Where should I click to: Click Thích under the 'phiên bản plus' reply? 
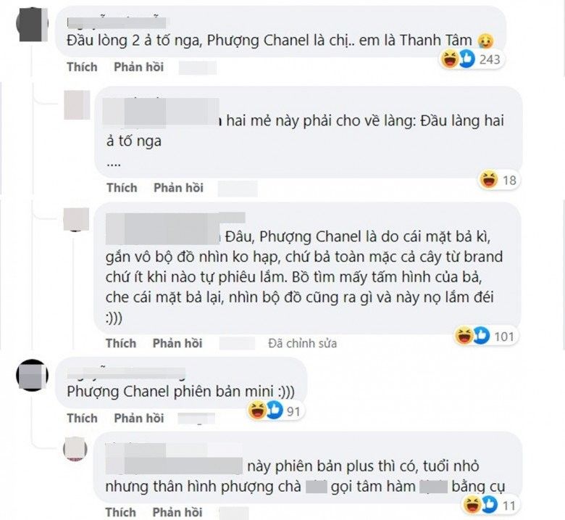pyautogui.click(x=121, y=513)
